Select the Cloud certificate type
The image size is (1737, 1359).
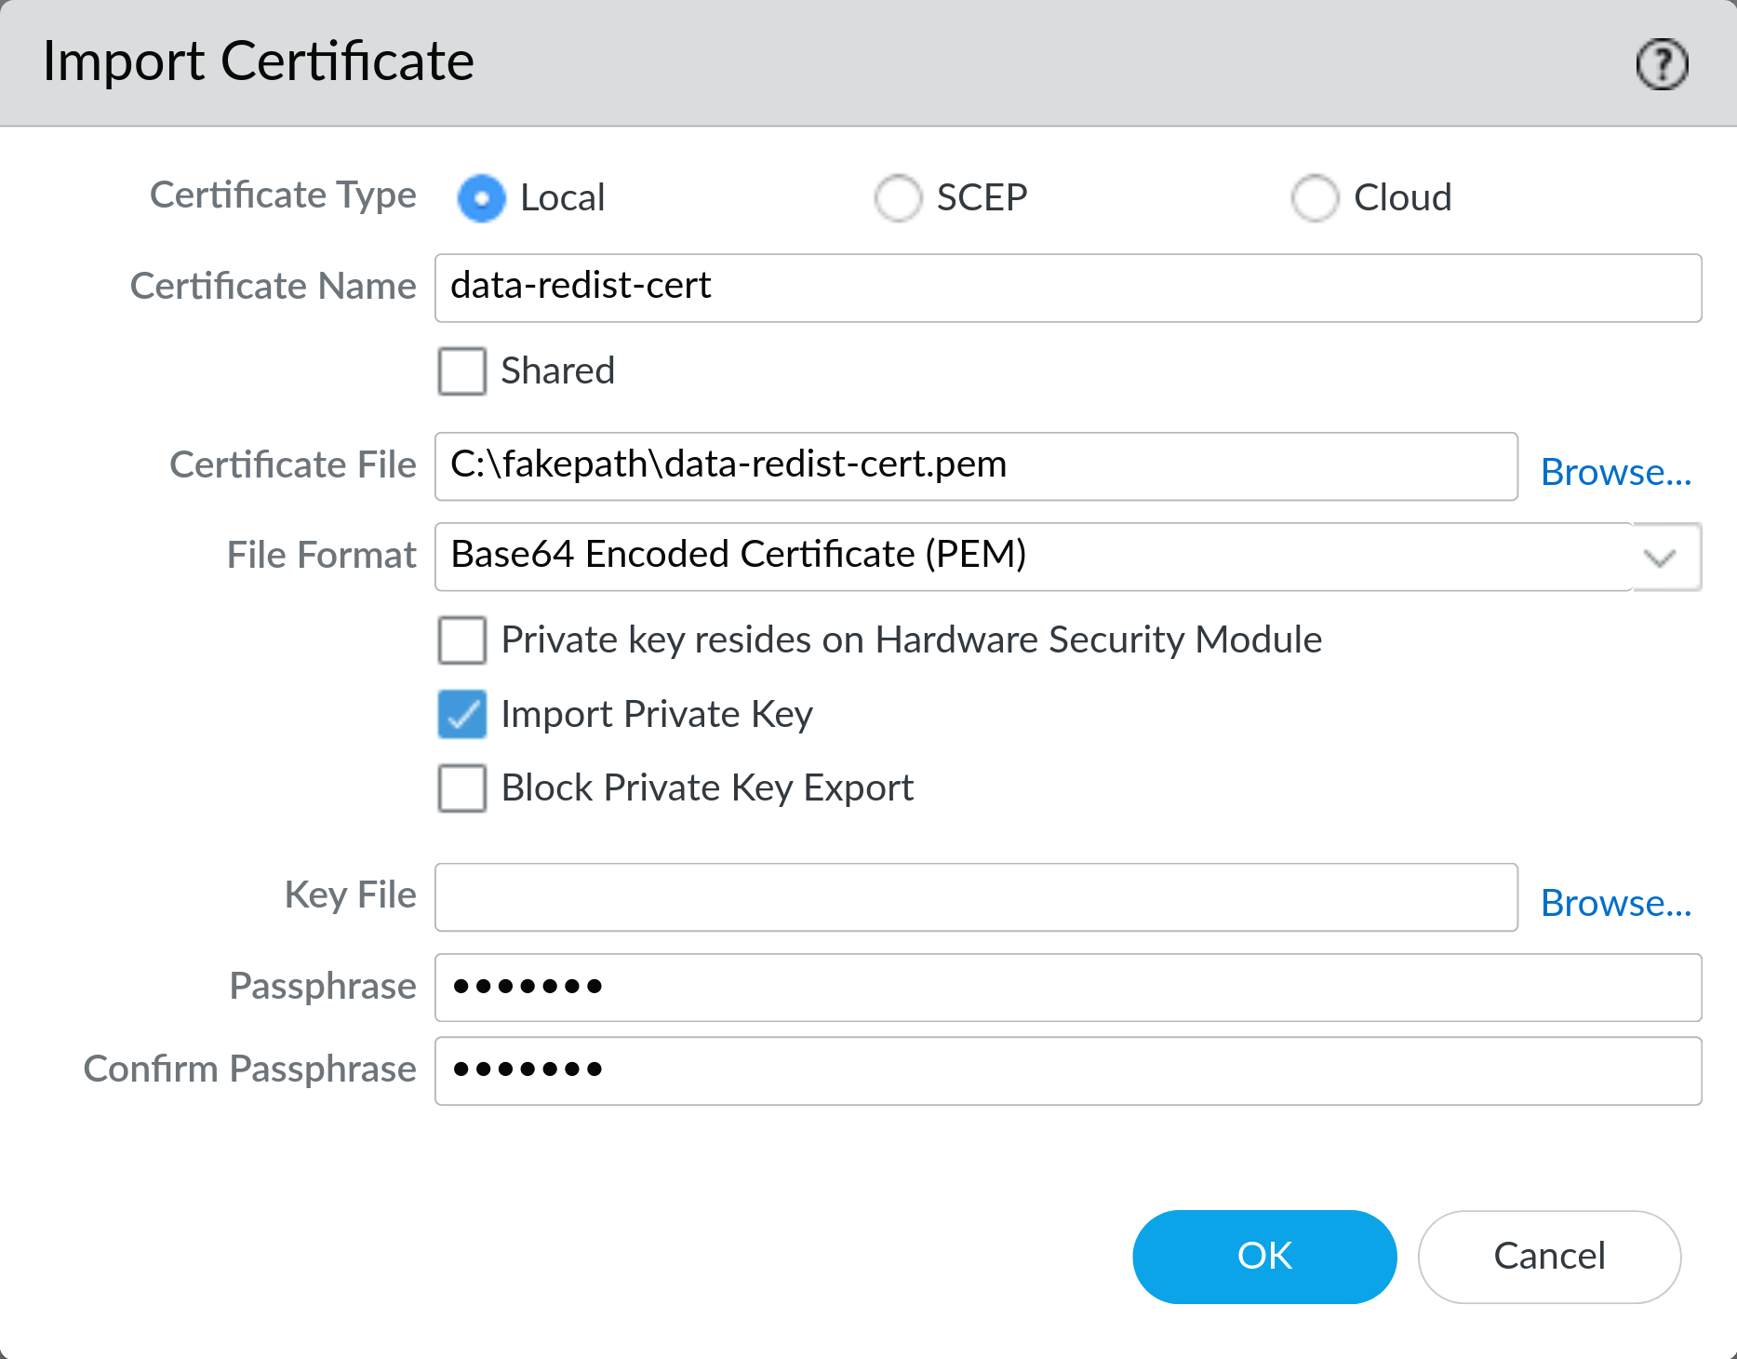click(x=1314, y=197)
